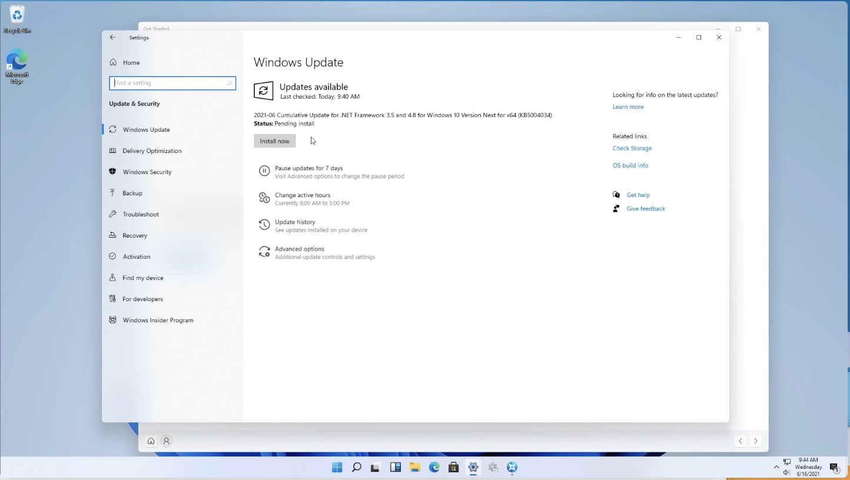850x480 pixels.
Task: Open the notification center icon
Action: click(x=834, y=468)
